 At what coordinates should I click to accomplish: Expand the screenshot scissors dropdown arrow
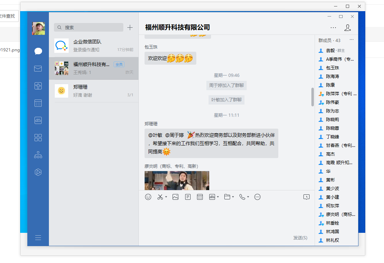(166, 197)
